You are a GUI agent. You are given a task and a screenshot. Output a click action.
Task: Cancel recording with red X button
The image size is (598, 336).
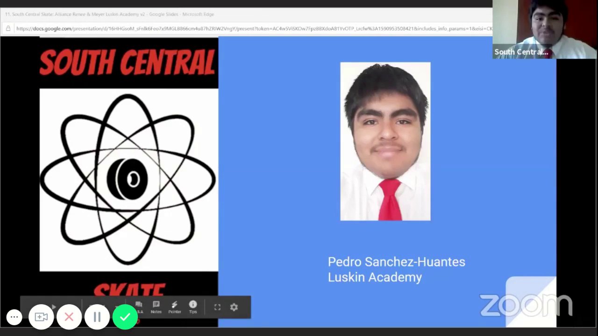click(69, 317)
